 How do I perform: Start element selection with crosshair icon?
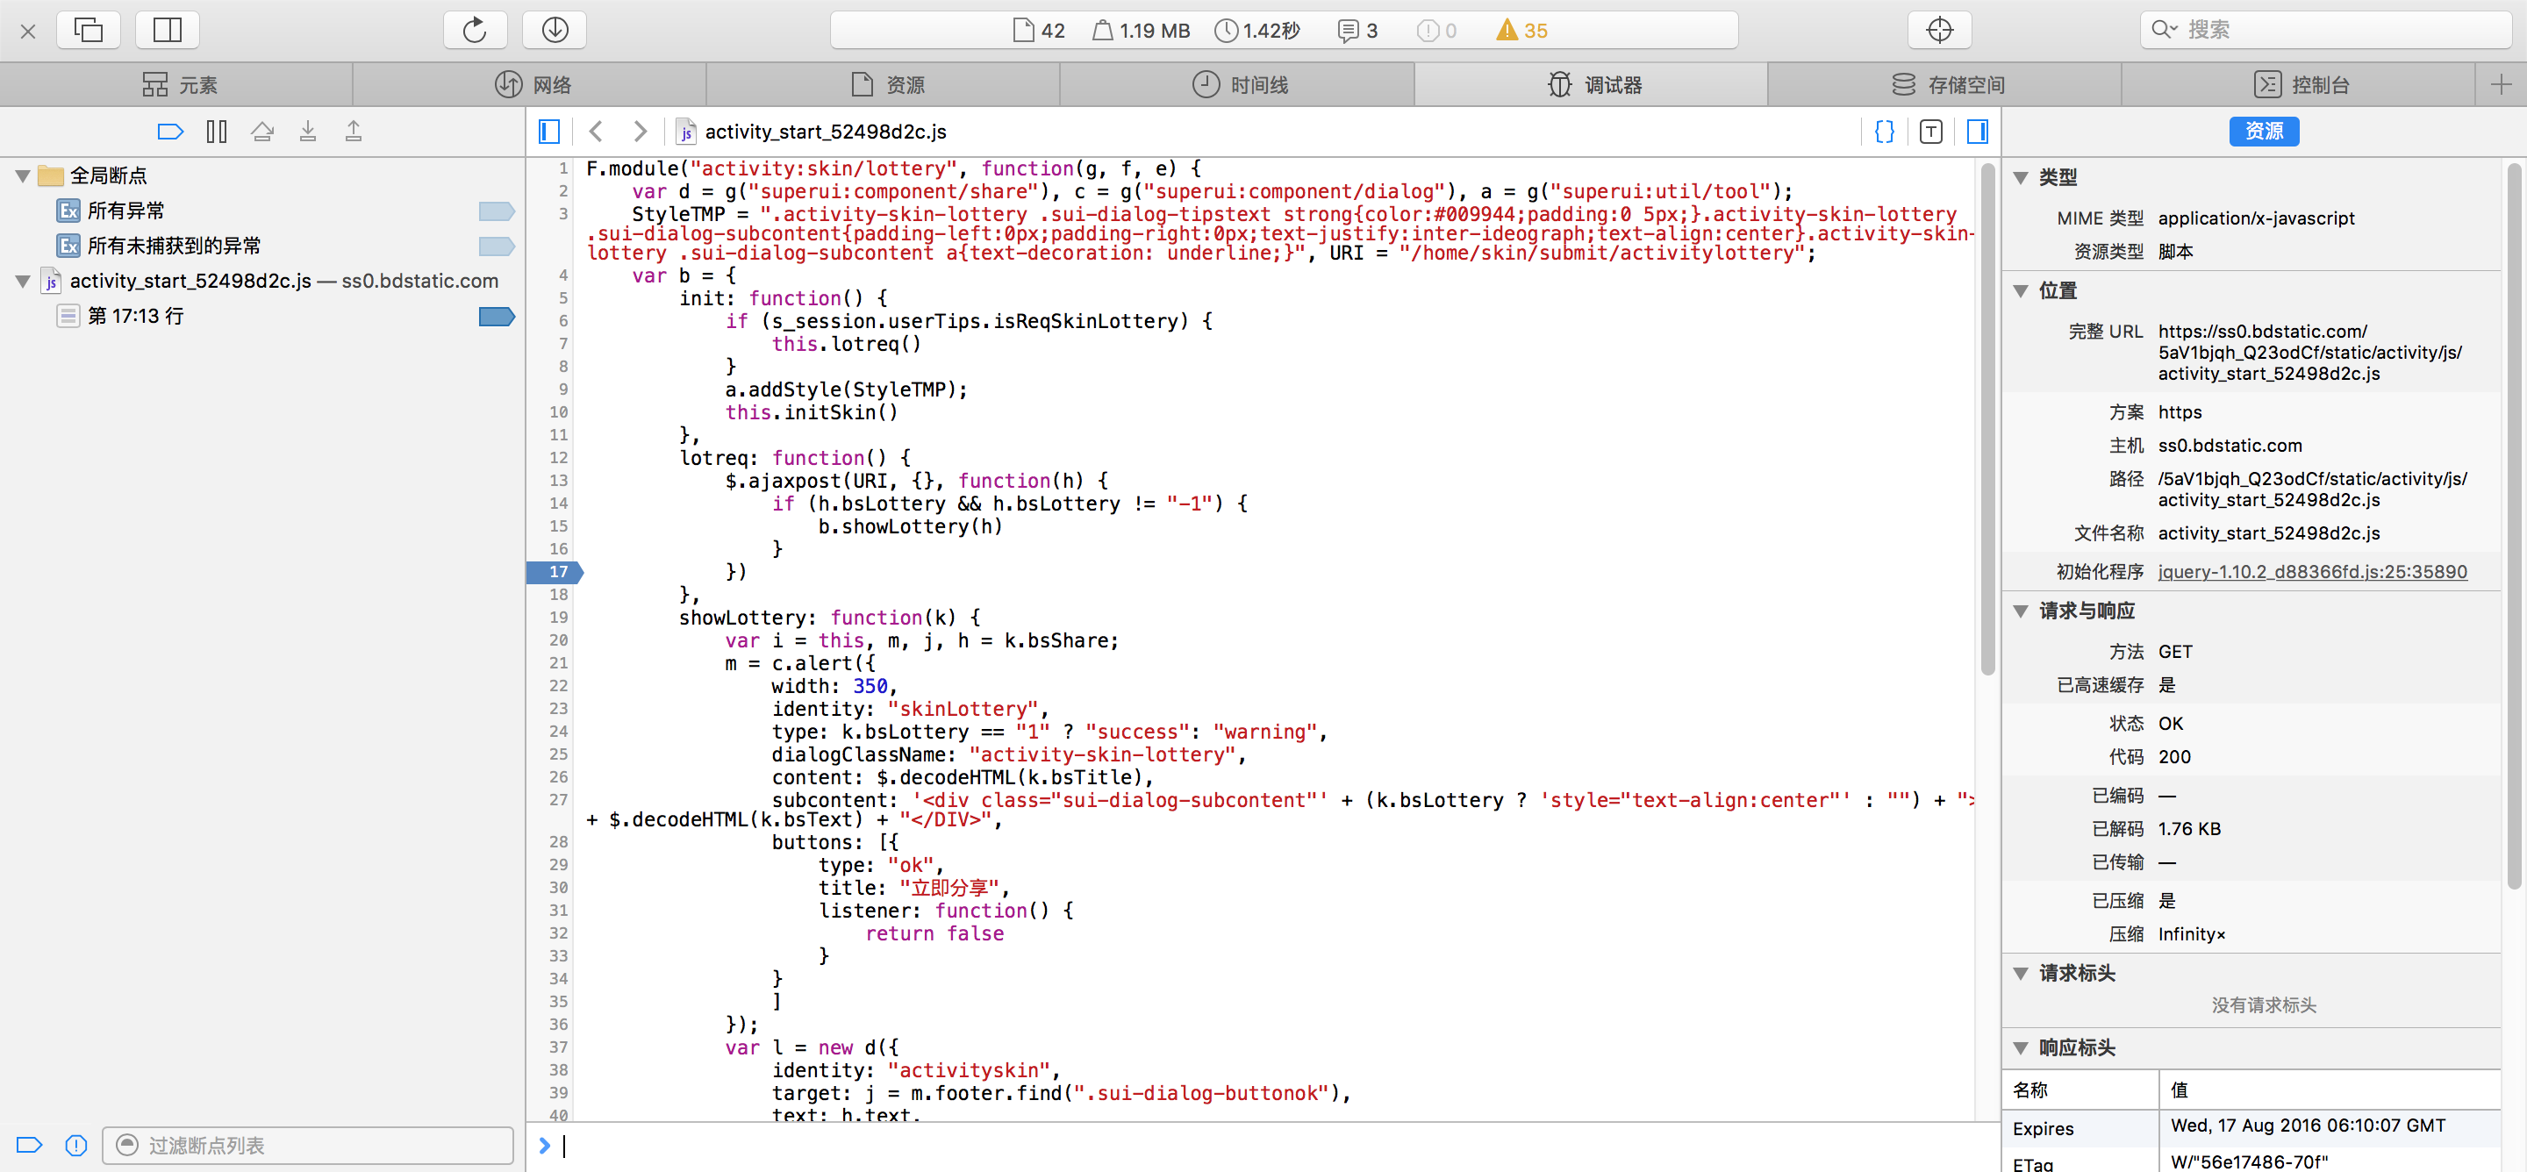tap(1938, 30)
